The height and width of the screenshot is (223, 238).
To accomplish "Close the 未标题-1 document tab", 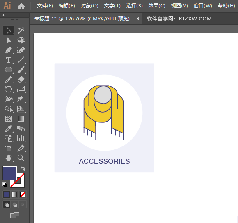I will tap(138, 18).
